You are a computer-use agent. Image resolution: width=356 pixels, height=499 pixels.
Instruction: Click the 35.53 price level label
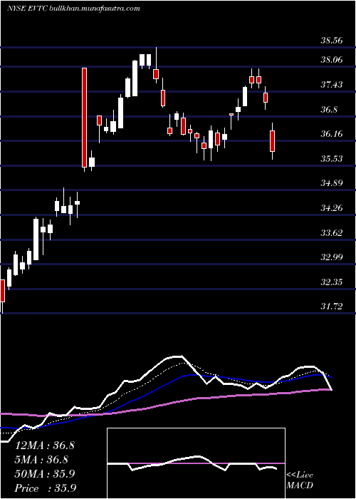point(332,158)
